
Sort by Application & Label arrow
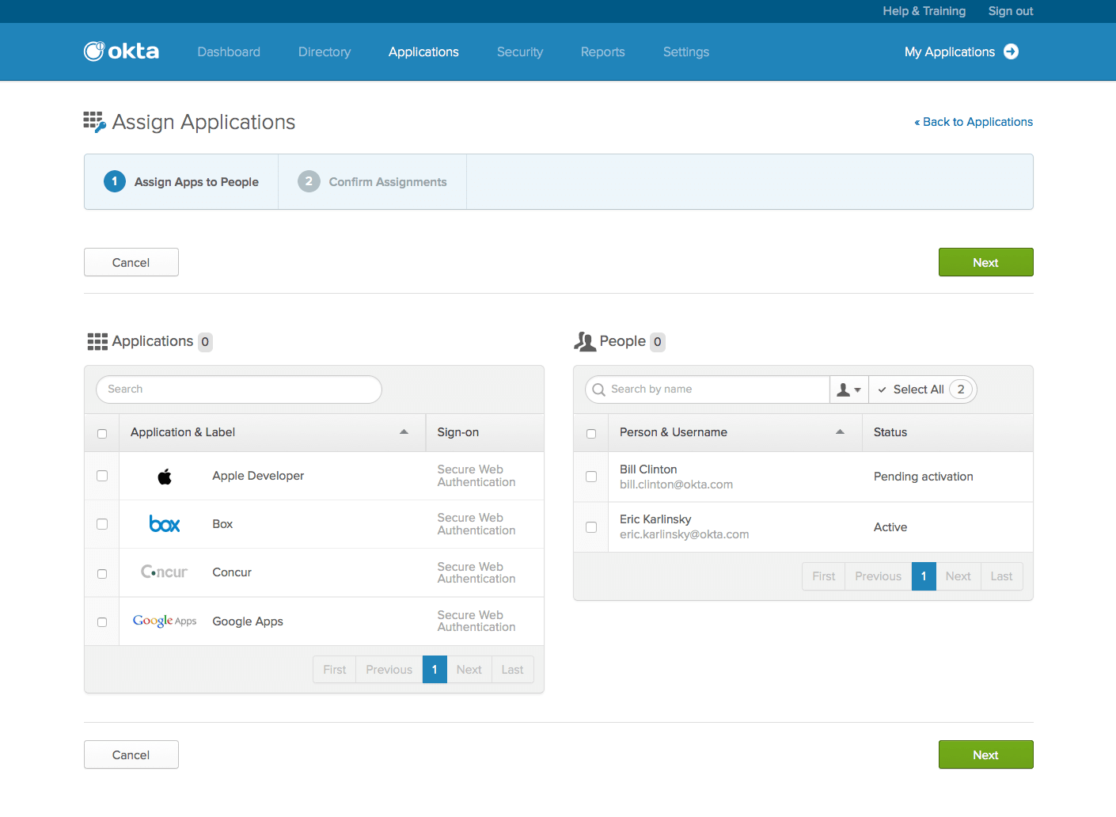pos(404,432)
